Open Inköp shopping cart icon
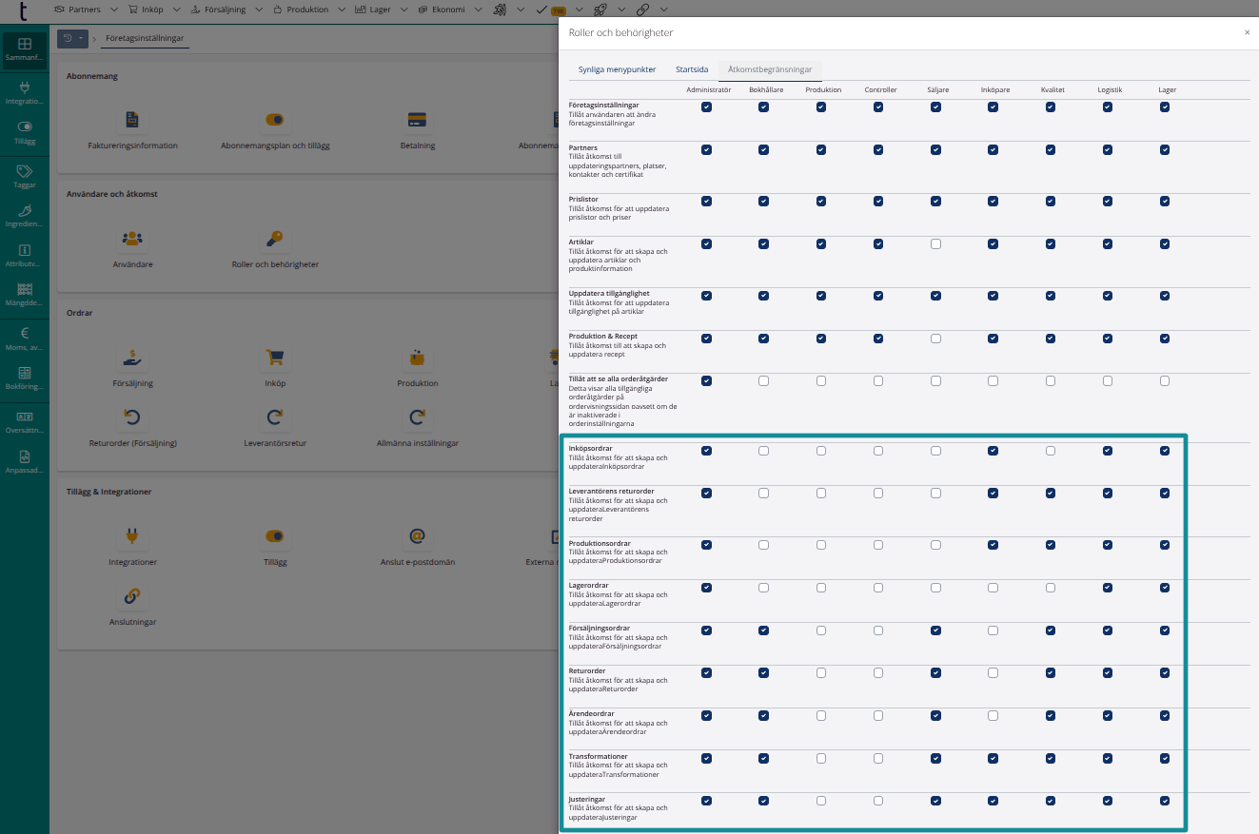The image size is (1259, 834). point(275,358)
